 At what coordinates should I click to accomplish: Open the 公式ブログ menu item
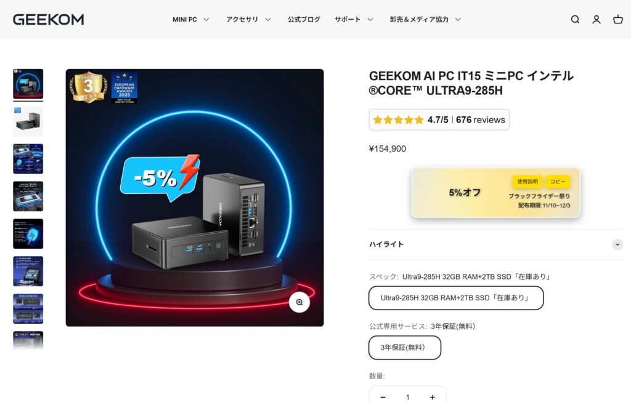[x=303, y=19]
